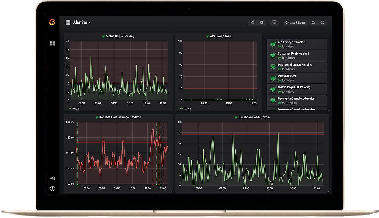Image resolution: width=379 pixels, height=218 pixels.
Task: Click the sign-in arrow icon in sidebar
Action: 52,178
